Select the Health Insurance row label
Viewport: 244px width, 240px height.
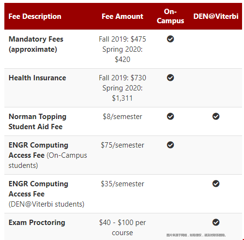37,78
